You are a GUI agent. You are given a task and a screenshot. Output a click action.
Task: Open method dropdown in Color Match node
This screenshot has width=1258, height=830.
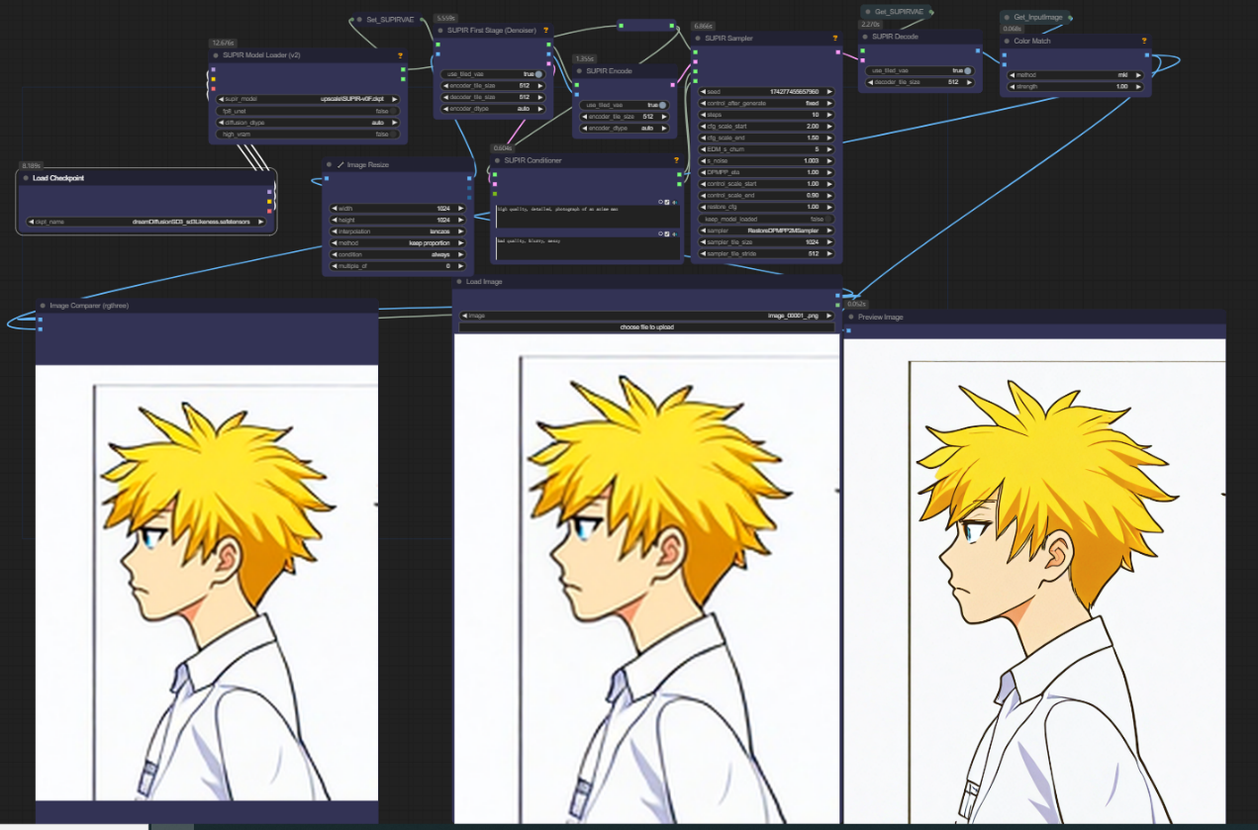coord(1075,75)
